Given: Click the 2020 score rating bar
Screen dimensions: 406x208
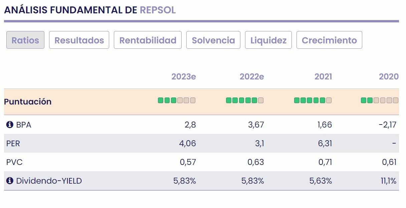Looking at the screenshot, I should click(x=380, y=100).
